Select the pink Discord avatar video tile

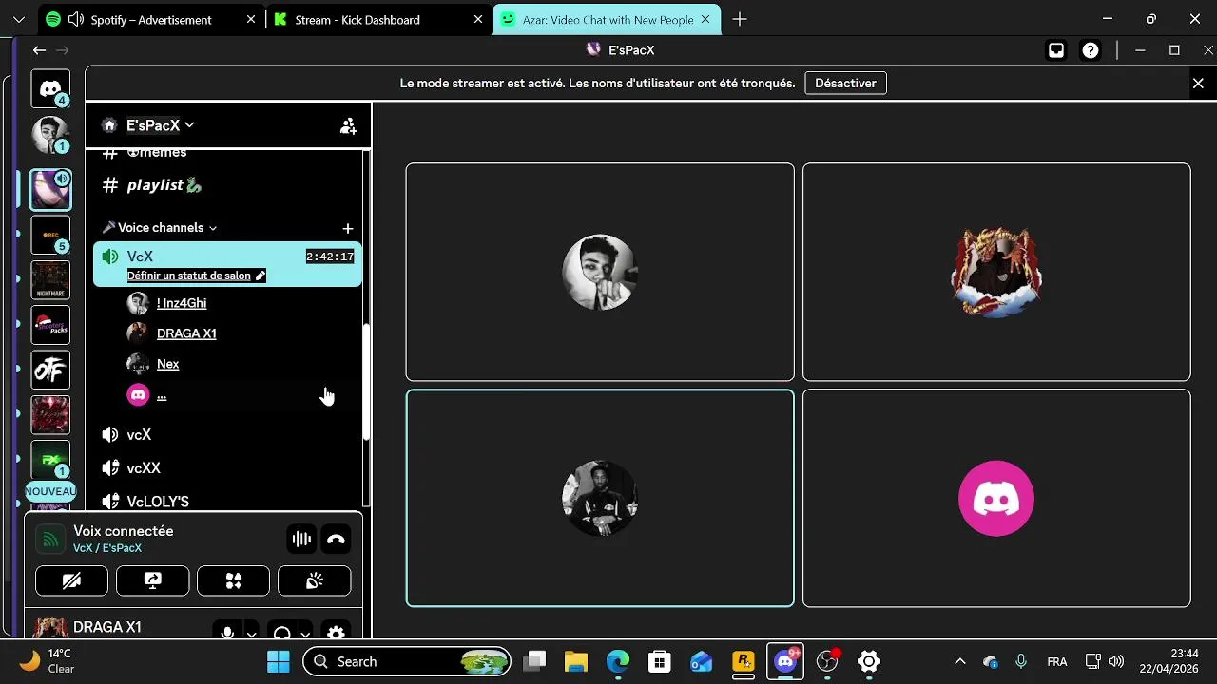point(996,498)
